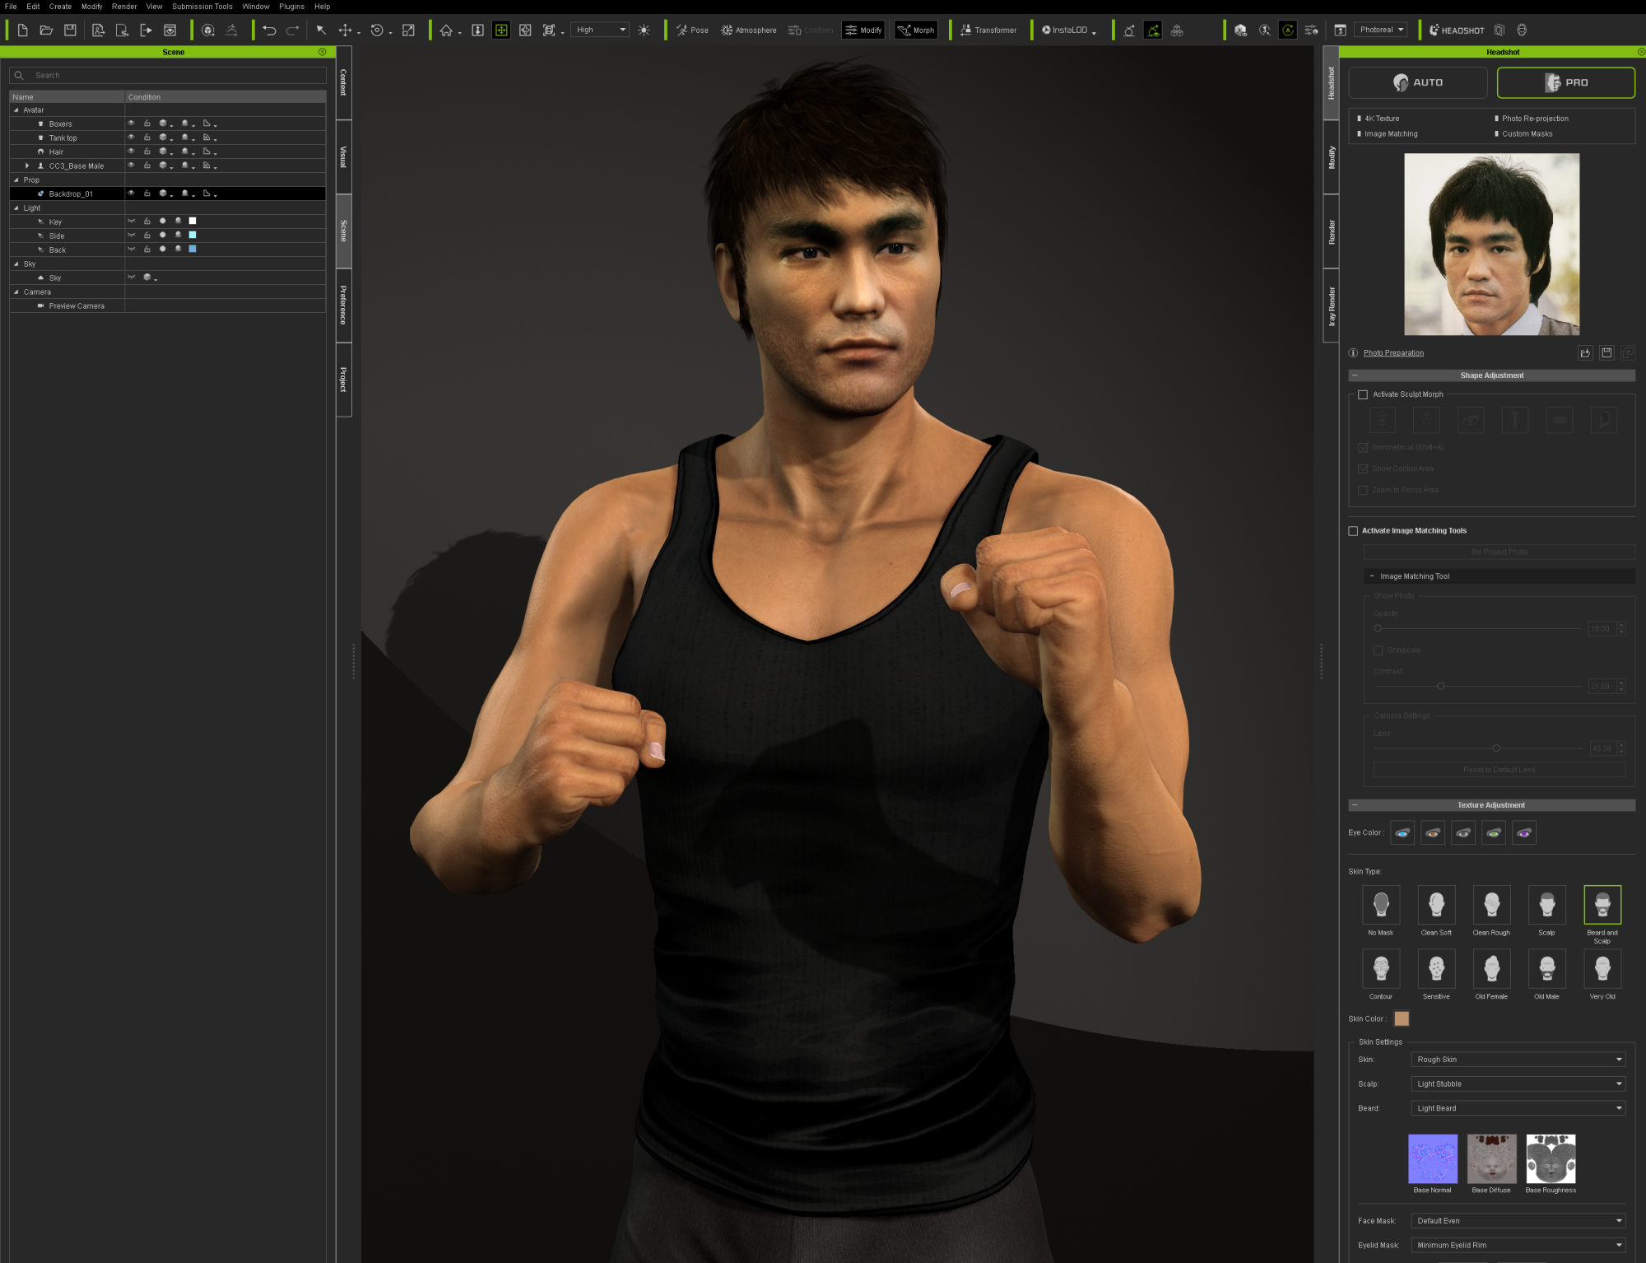
Task: Select the green eye color icon
Action: 1494,833
